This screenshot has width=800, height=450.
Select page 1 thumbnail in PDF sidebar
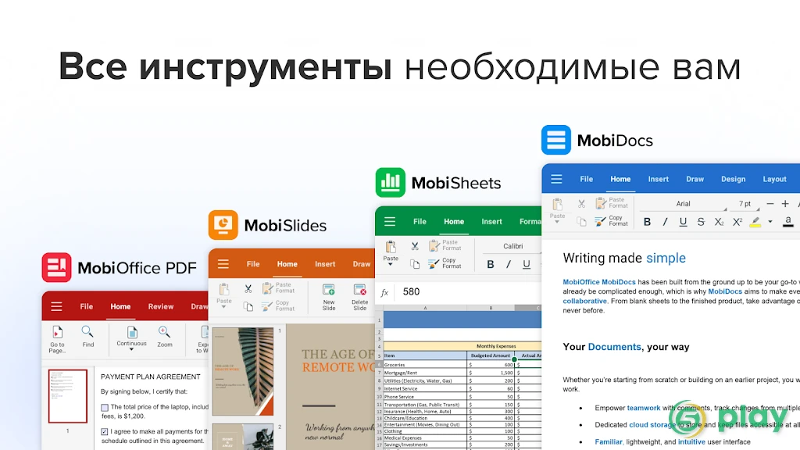click(67, 396)
